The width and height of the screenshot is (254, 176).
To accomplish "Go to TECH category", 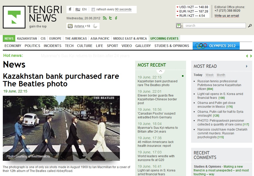I will click(69, 46).
